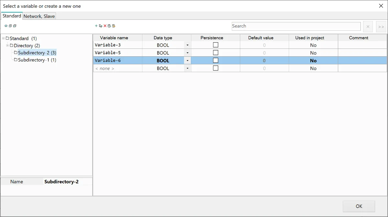
Task: Open the Data type dropdown for Variable-3
Action: coord(188,45)
